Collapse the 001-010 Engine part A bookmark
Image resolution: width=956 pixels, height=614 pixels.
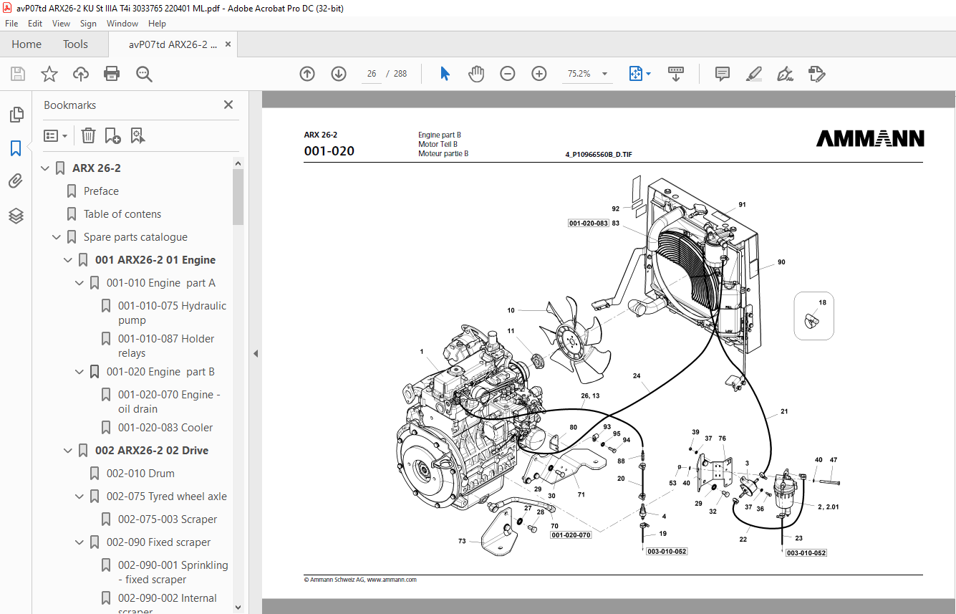(x=80, y=283)
